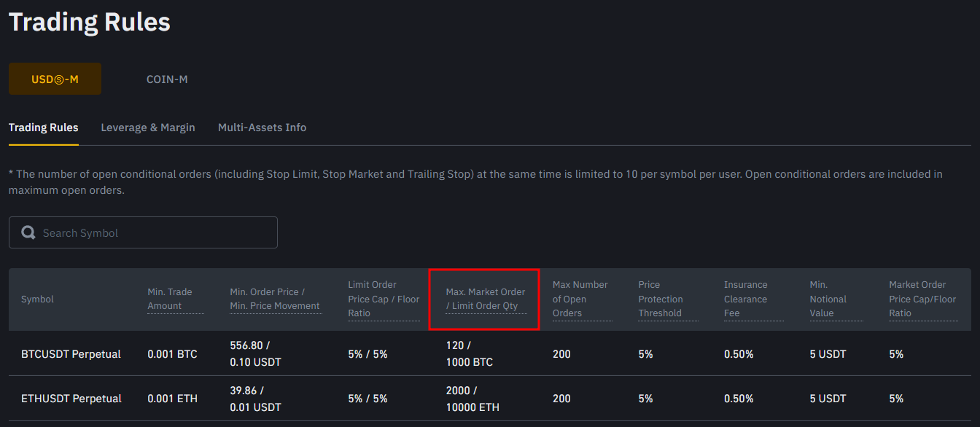
Task: Switch to the COIN-M tab
Action: (167, 79)
